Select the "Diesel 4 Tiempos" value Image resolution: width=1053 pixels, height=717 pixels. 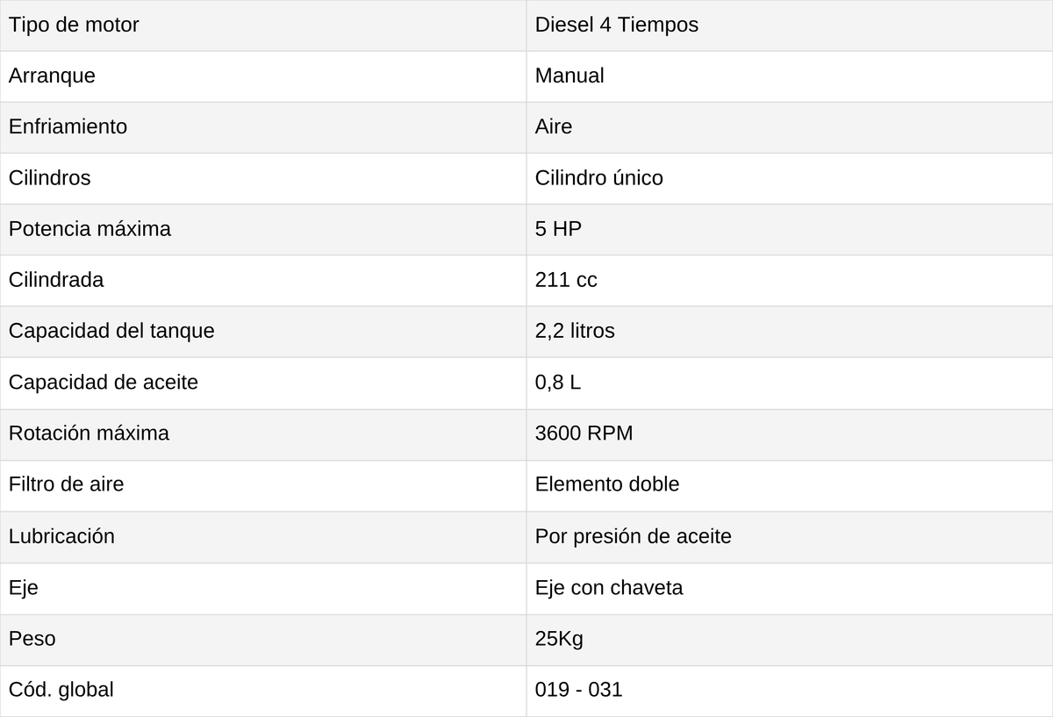(617, 25)
